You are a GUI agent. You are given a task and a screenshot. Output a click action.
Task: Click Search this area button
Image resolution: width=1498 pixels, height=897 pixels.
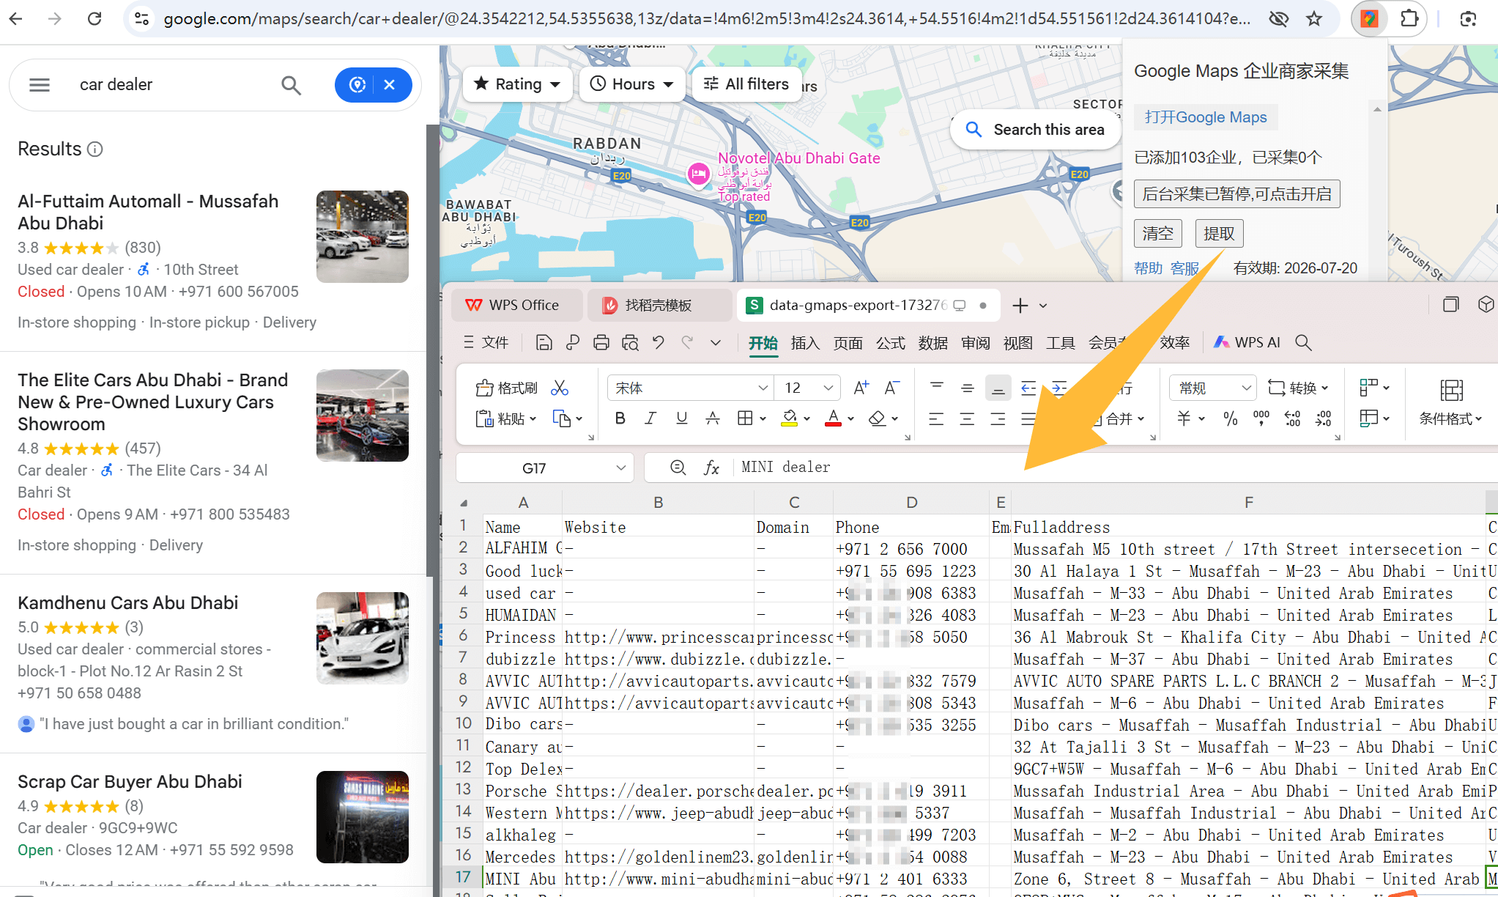[x=1036, y=130]
